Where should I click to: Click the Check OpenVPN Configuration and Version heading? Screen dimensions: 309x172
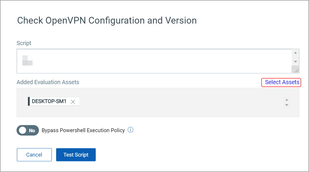coord(107,21)
